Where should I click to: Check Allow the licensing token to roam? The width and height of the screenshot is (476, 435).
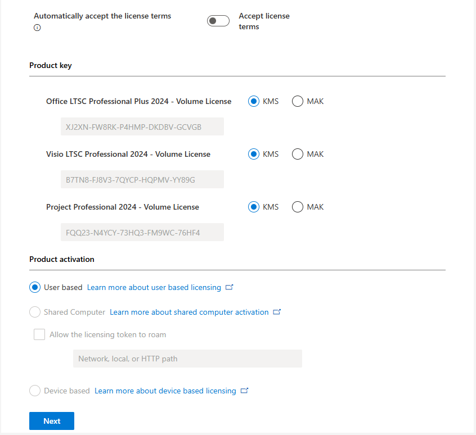click(39, 334)
